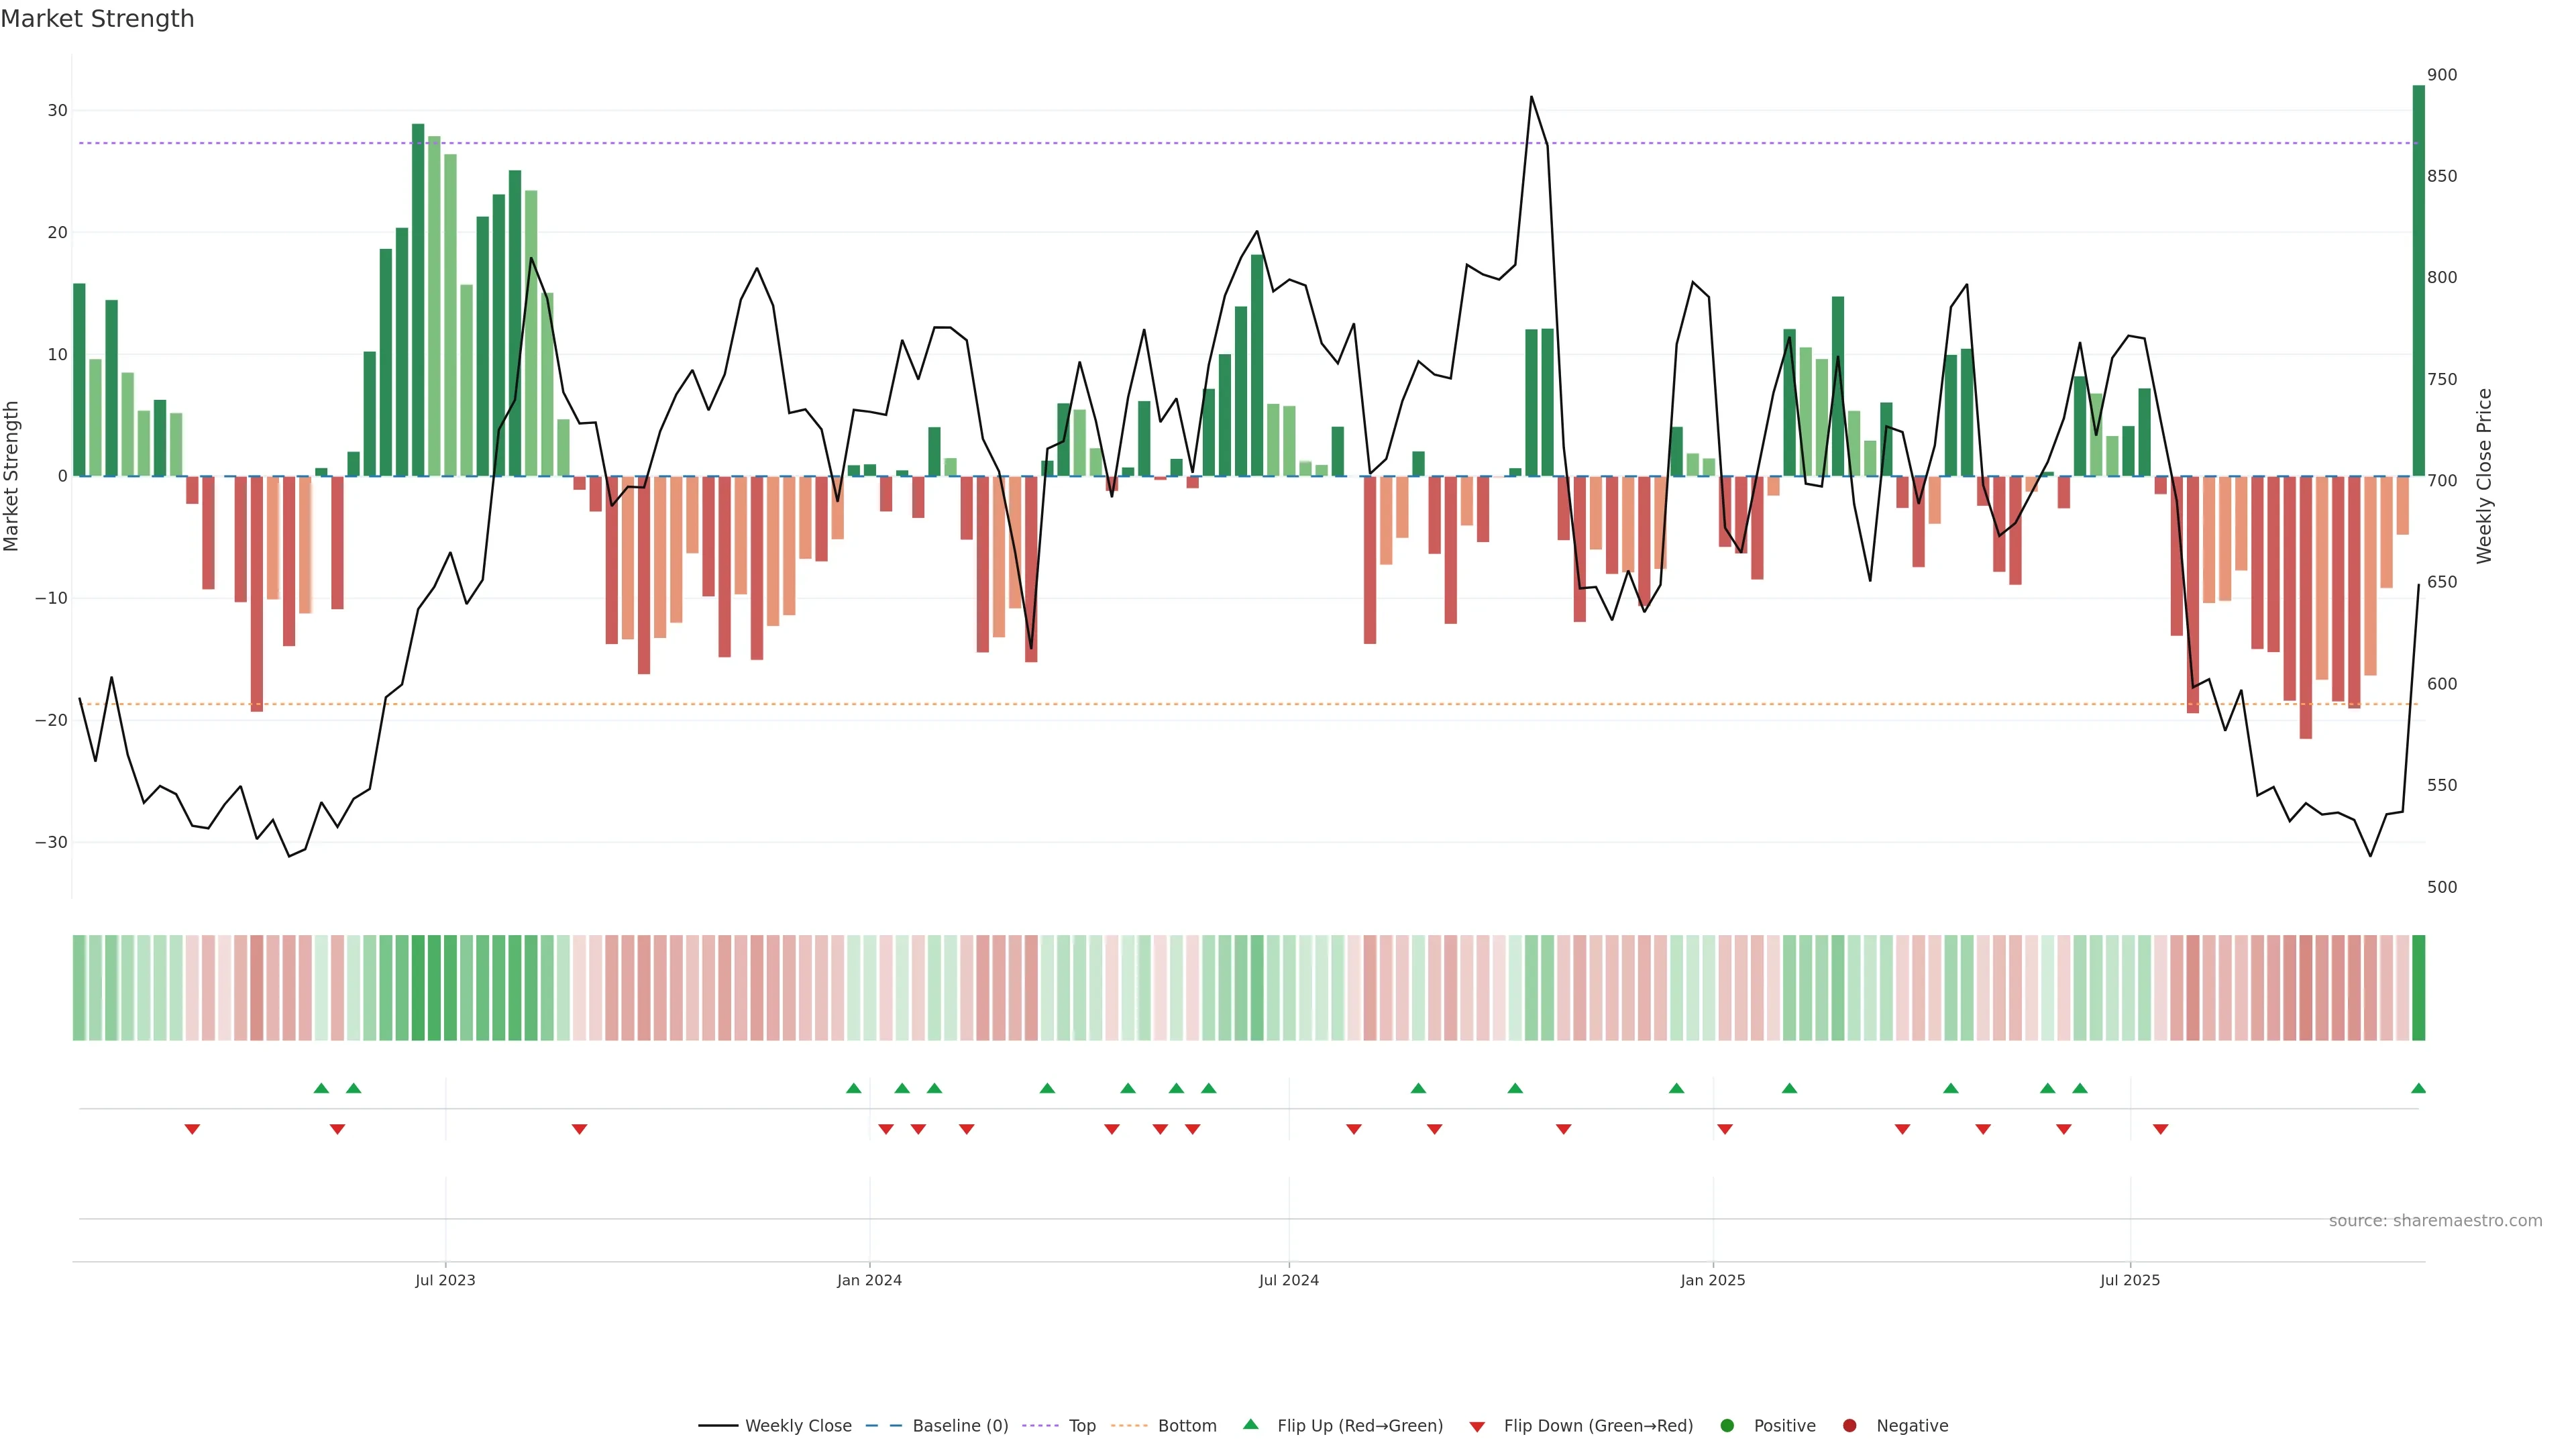Click Flip Up green triangle legend icon

[x=1250, y=1425]
